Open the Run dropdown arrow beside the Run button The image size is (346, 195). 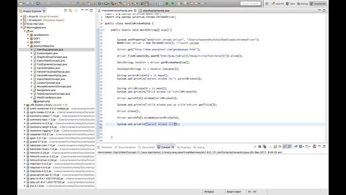[109, 4]
